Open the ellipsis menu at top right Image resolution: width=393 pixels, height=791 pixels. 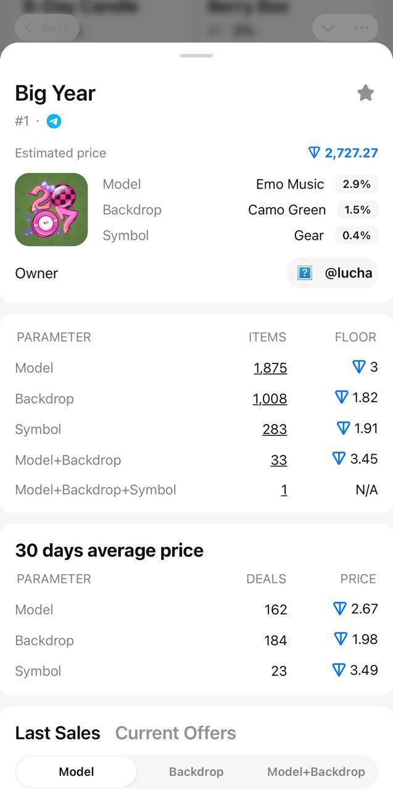pos(362,28)
